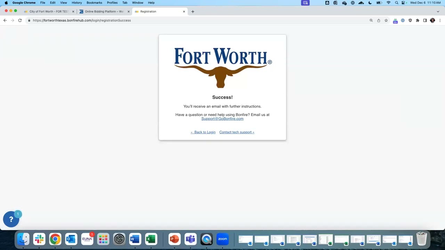Open the Window menu
The height and width of the screenshot is (250, 445).
click(x=138, y=3)
